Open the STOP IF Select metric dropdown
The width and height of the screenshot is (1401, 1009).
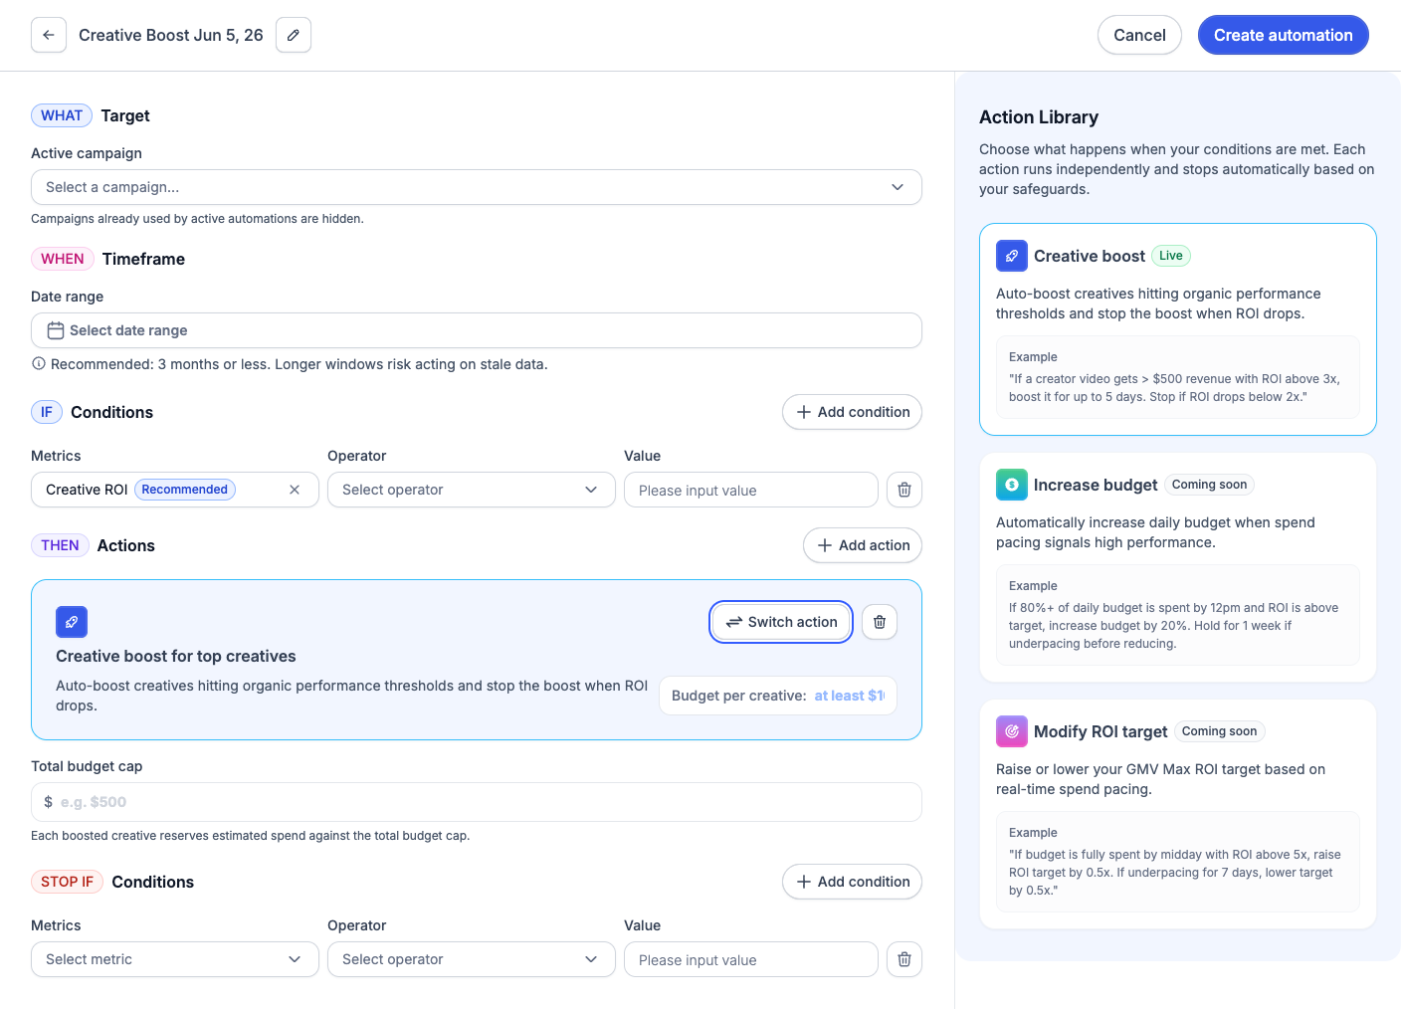pos(175,959)
